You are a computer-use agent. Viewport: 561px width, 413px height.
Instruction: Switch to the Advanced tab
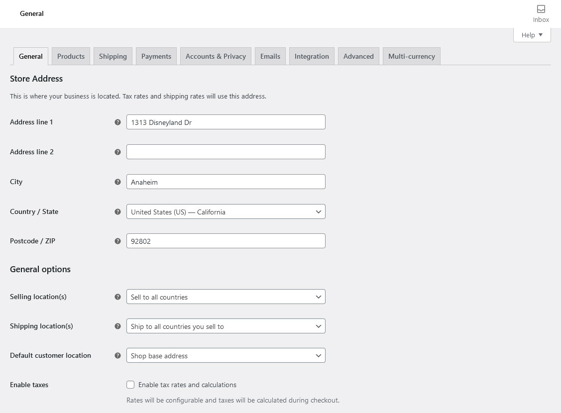(x=358, y=57)
